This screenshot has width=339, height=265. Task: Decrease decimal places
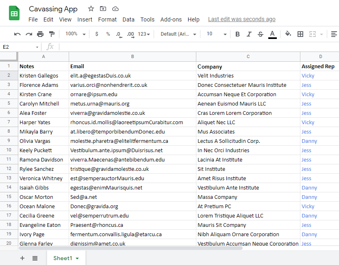click(x=119, y=34)
